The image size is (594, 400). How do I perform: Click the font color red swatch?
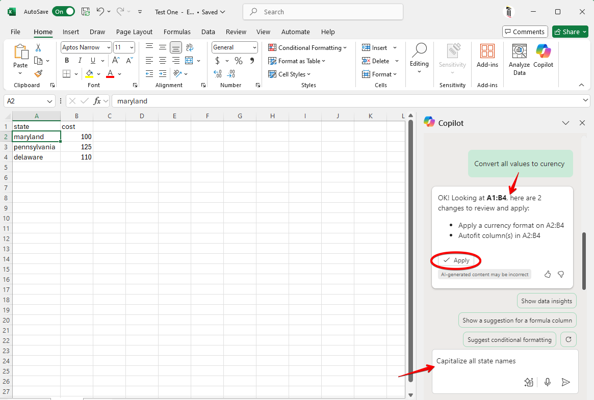[x=110, y=74]
